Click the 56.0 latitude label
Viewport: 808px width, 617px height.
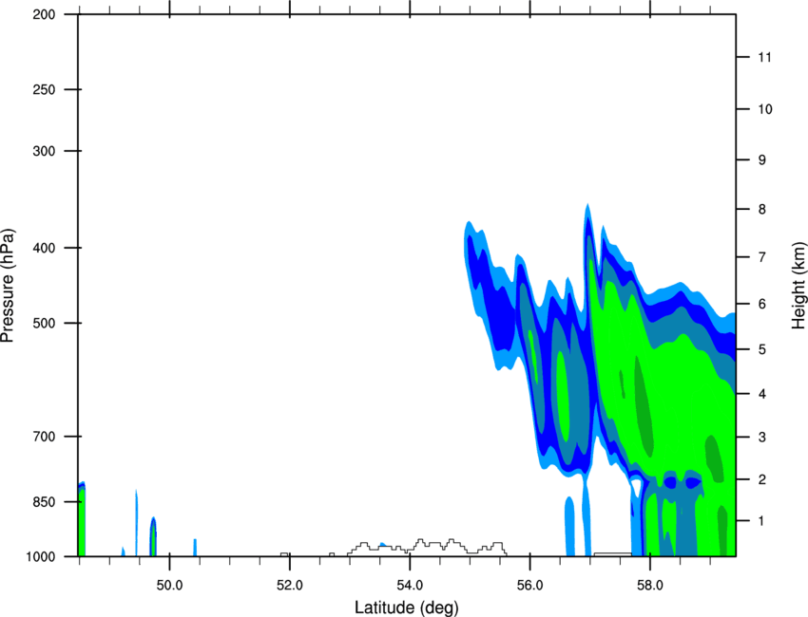coord(530,586)
